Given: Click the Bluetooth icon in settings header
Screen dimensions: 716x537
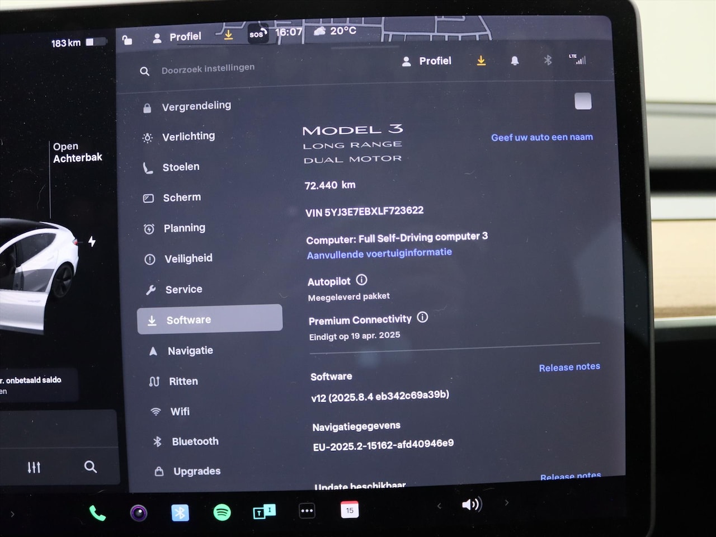Looking at the screenshot, I should [x=548, y=60].
